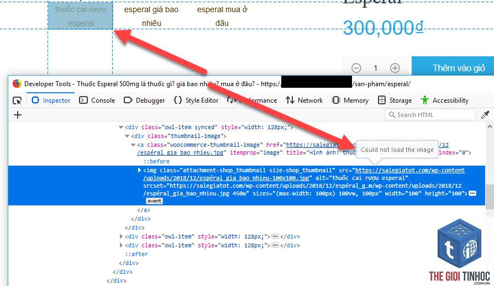This screenshot has height=286, width=494.
Task: Expand ellipsis of second collapsed owl-item
Action: (275, 245)
